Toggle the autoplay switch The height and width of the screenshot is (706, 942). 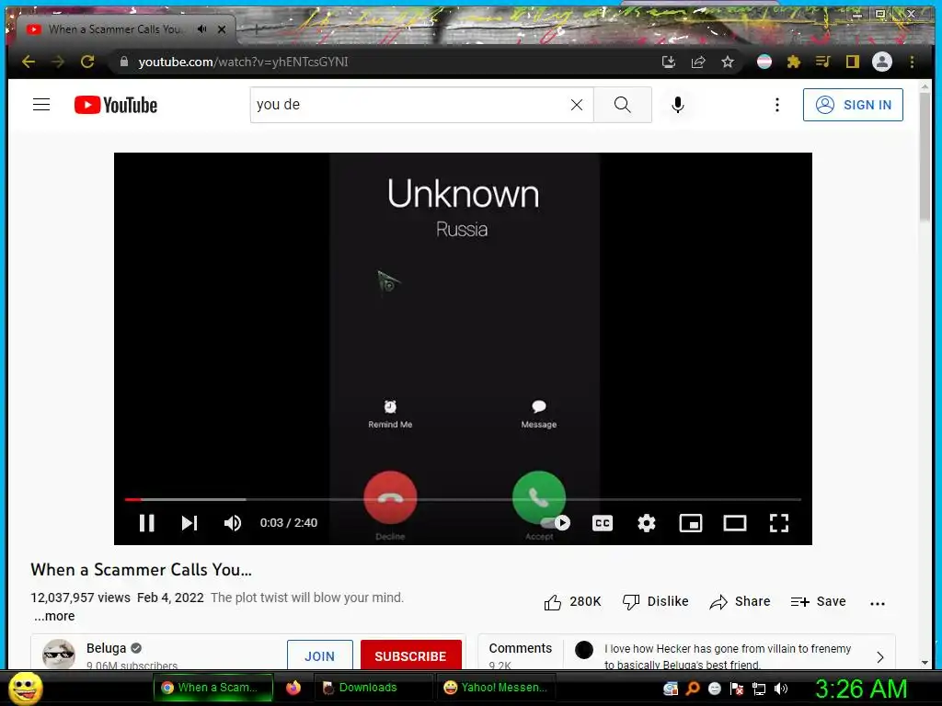coord(557,523)
